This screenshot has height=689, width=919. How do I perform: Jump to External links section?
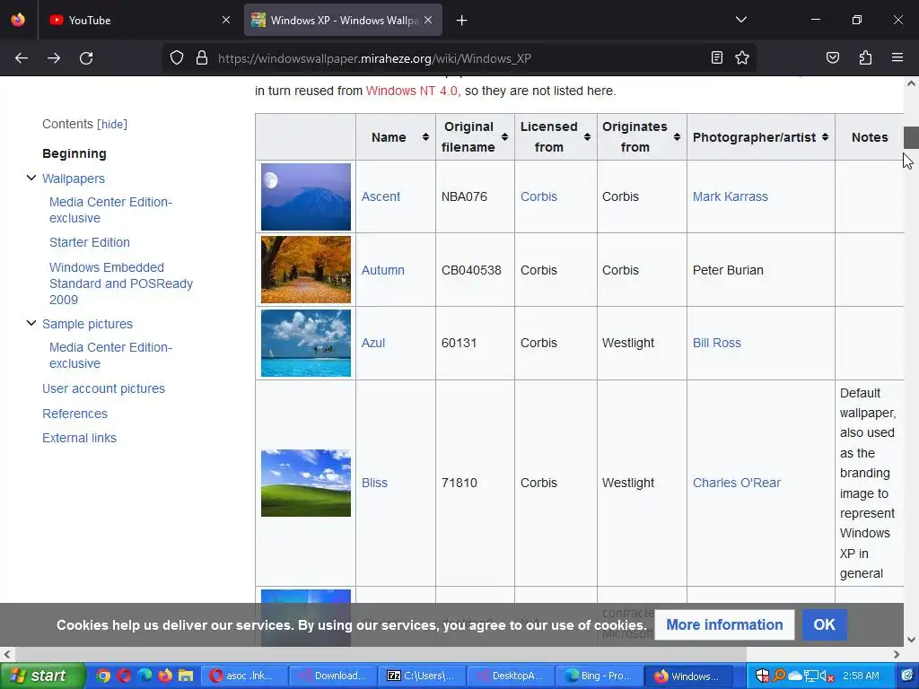click(79, 438)
